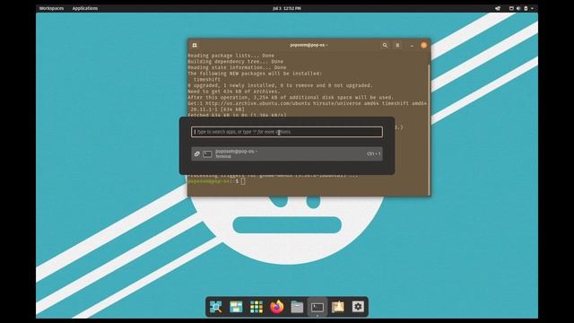Open the Pop launcher search dock icon
The height and width of the screenshot is (323, 574).
click(215, 307)
